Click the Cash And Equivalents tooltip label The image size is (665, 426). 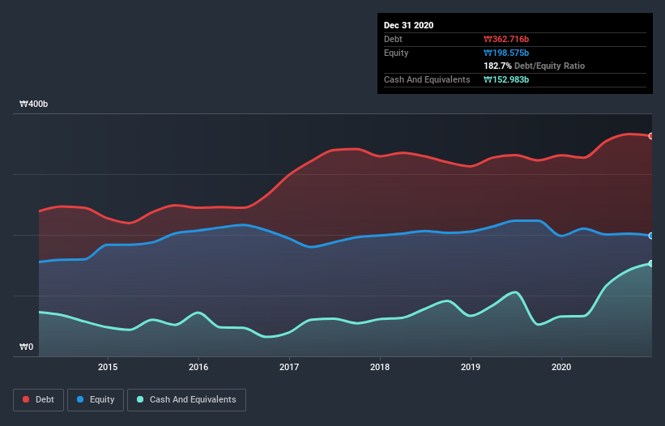pos(427,79)
